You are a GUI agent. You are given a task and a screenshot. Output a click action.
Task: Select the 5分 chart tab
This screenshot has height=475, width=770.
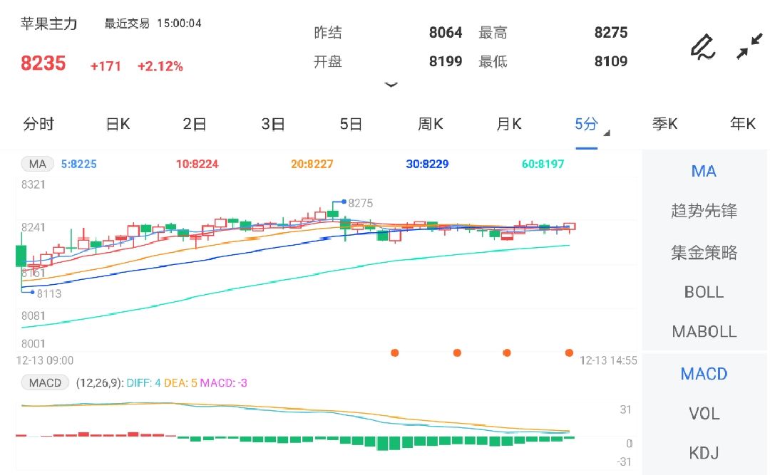pos(586,124)
